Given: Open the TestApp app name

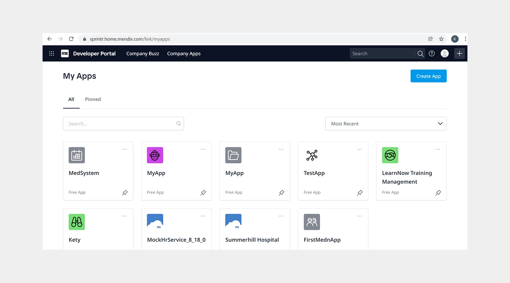Looking at the screenshot, I should (x=314, y=173).
